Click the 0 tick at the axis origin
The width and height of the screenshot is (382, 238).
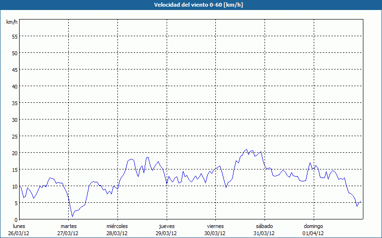tap(16, 219)
